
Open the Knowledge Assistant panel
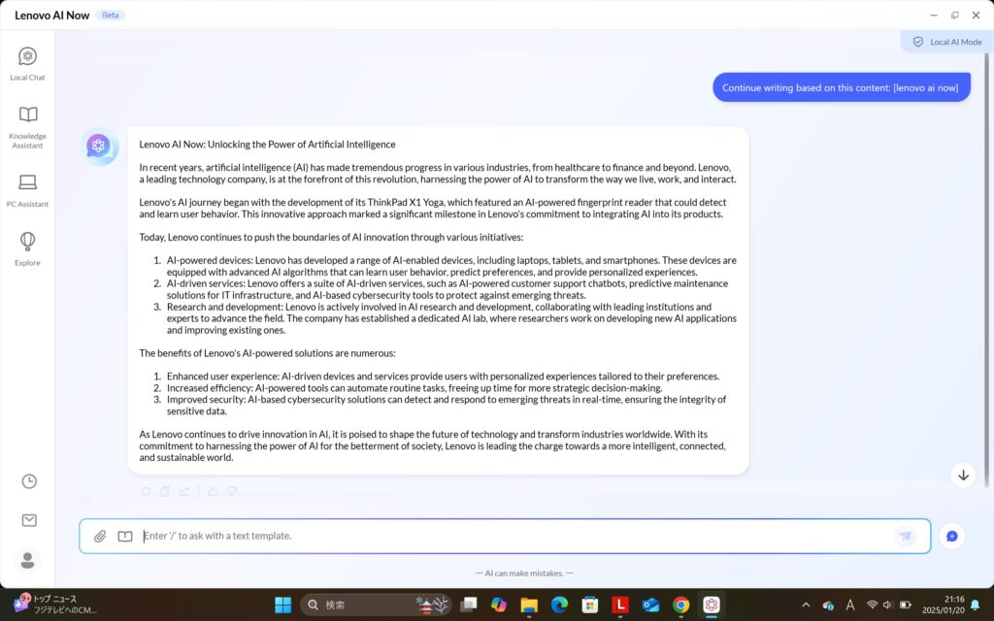pyautogui.click(x=27, y=126)
